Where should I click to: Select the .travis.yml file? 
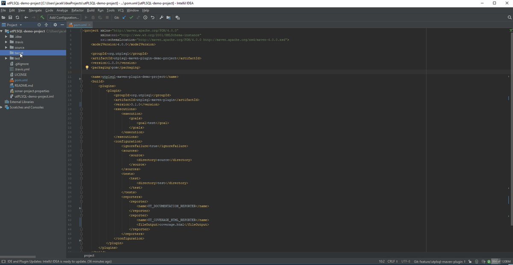tap(19, 69)
